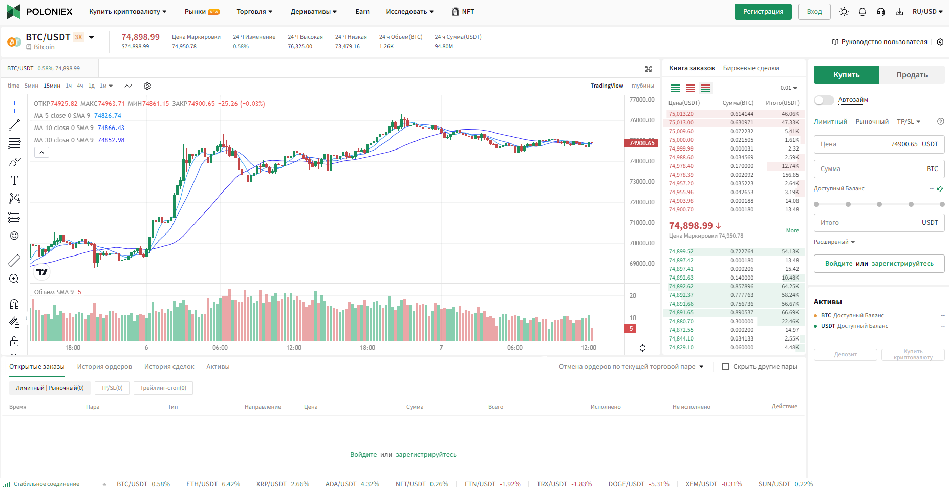Switch to Биржевые сделки tab
This screenshot has width=949, height=489.
click(x=751, y=68)
